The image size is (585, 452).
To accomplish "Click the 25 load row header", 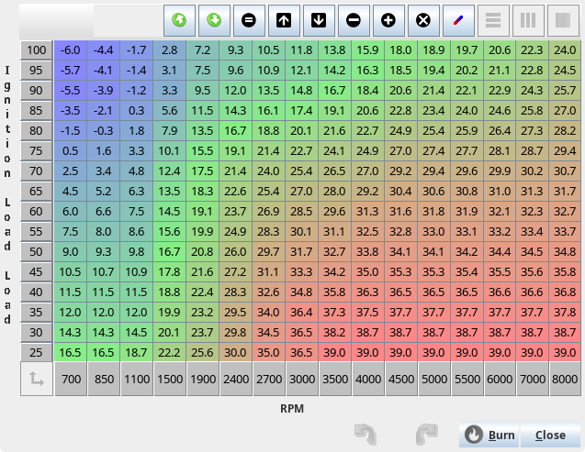I will click(37, 352).
